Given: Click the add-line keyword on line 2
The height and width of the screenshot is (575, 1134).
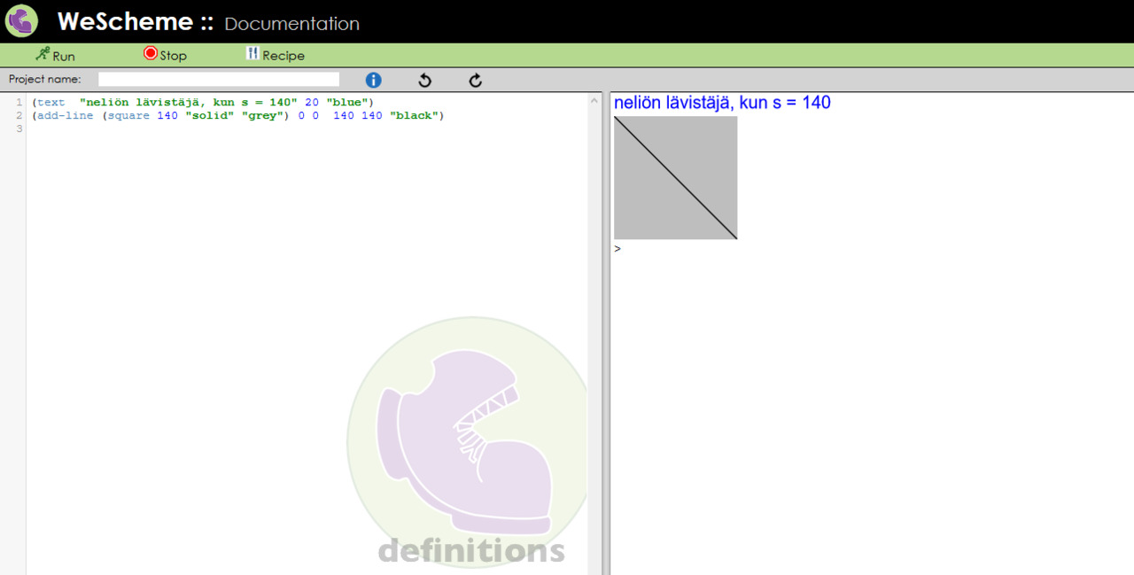Looking at the screenshot, I should pos(65,116).
